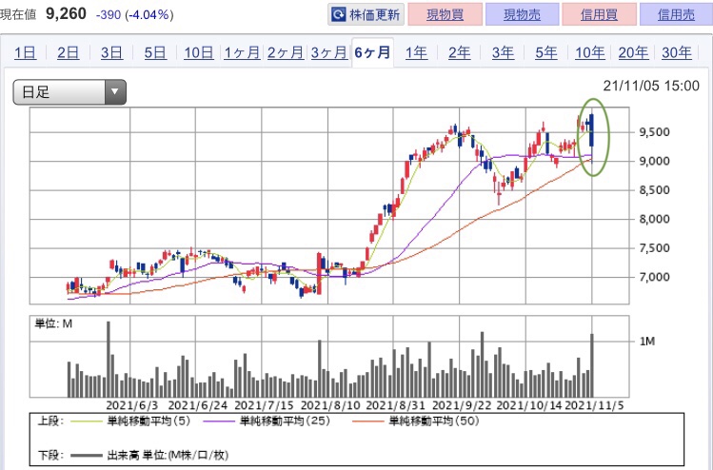
Task: Click the 9,500 price axis label
Action: (654, 132)
